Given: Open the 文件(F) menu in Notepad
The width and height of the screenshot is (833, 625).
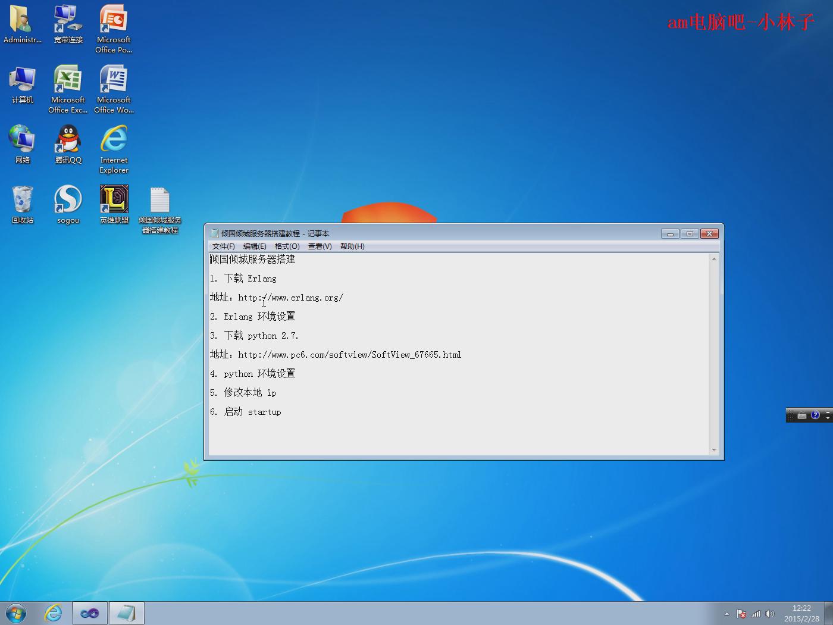Looking at the screenshot, I should [x=223, y=246].
